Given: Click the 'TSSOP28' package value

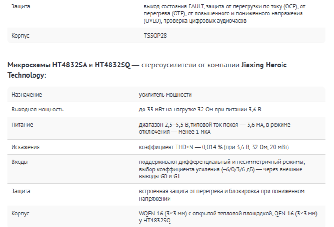Looking at the screenshot, I should tap(155, 36).
